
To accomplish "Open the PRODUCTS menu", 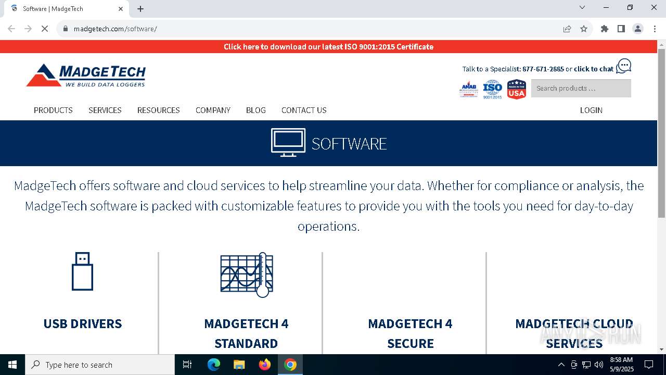I will 53,110.
